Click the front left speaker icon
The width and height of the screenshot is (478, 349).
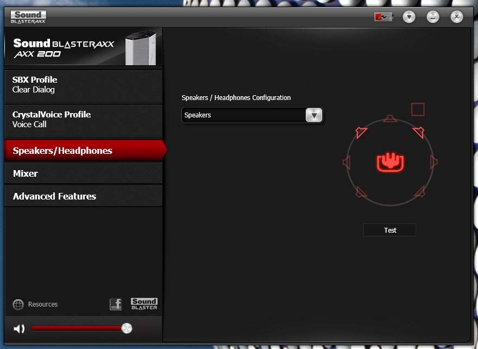361,133
